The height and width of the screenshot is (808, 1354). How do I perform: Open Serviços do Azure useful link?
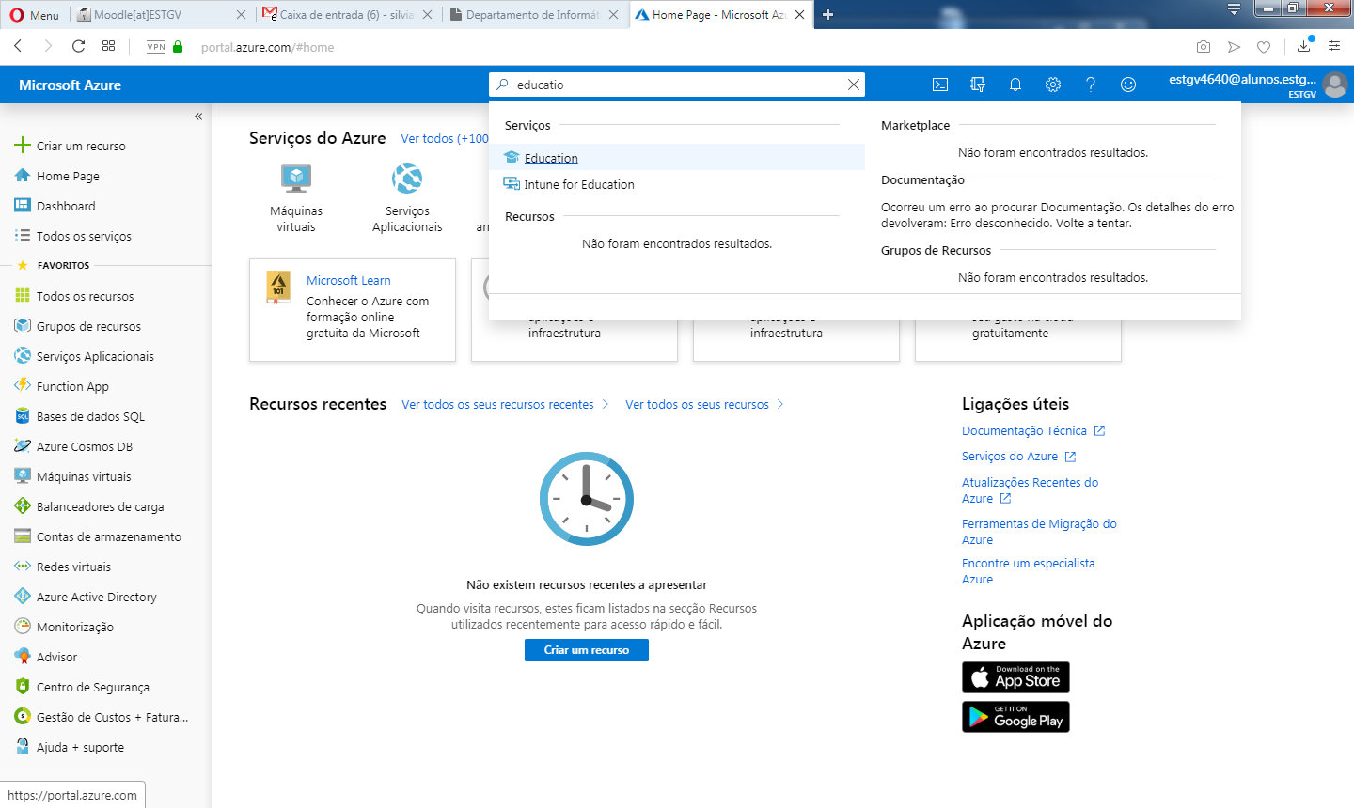point(1018,456)
